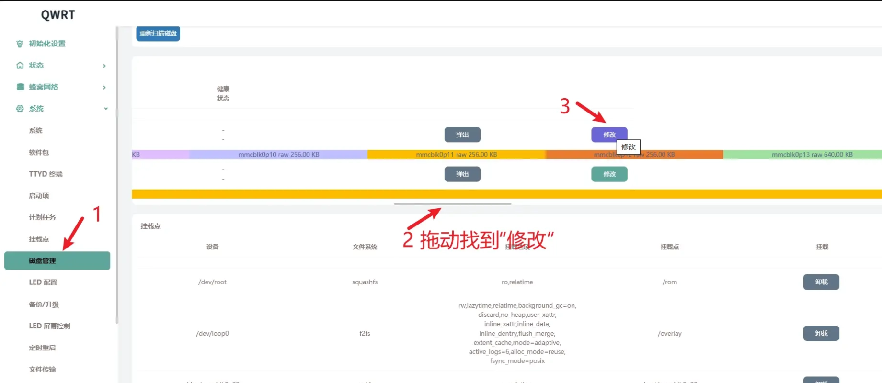
Task: Open the TTYD 终端 page
Action: pos(46,174)
